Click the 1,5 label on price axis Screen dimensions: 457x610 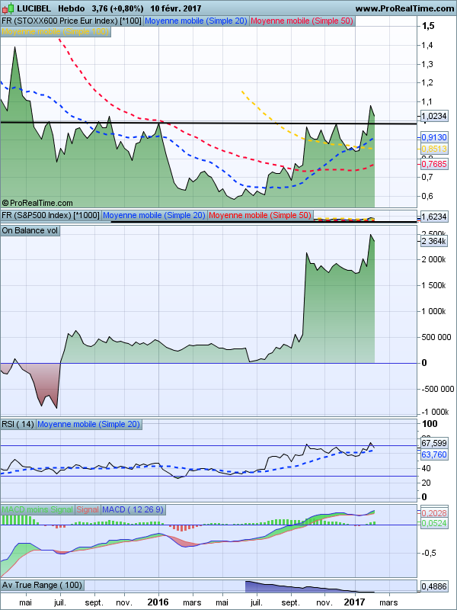click(x=430, y=26)
